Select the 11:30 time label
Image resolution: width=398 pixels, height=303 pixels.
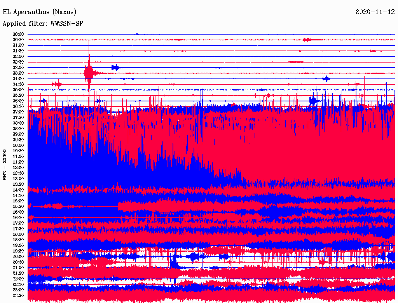(x=18, y=162)
